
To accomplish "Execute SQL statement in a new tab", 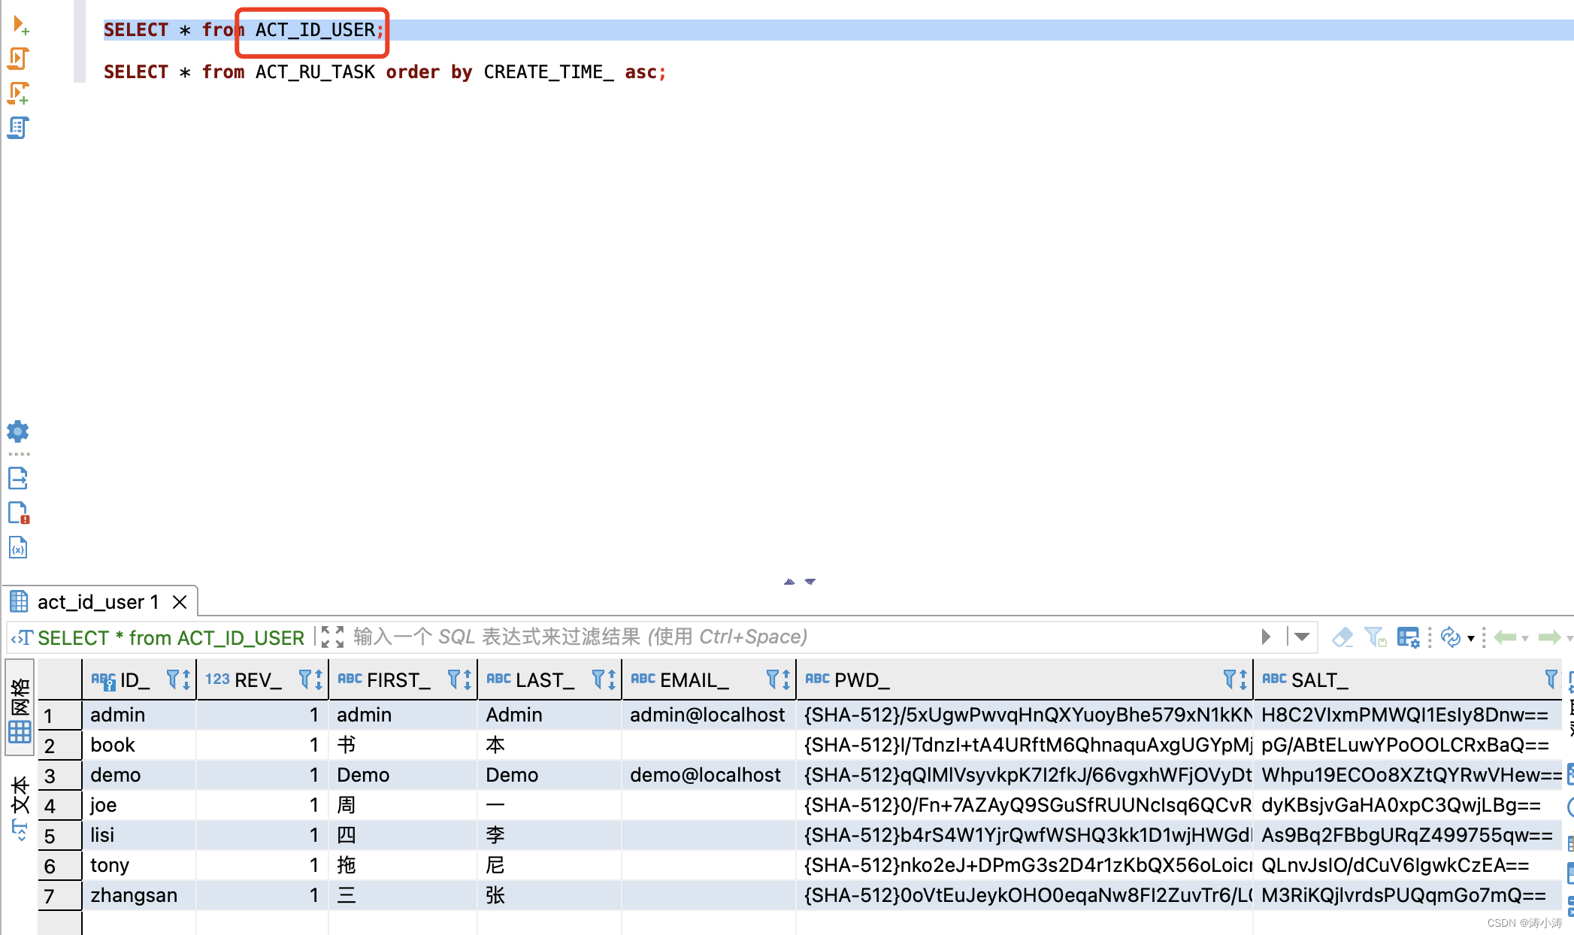I will coord(19,59).
